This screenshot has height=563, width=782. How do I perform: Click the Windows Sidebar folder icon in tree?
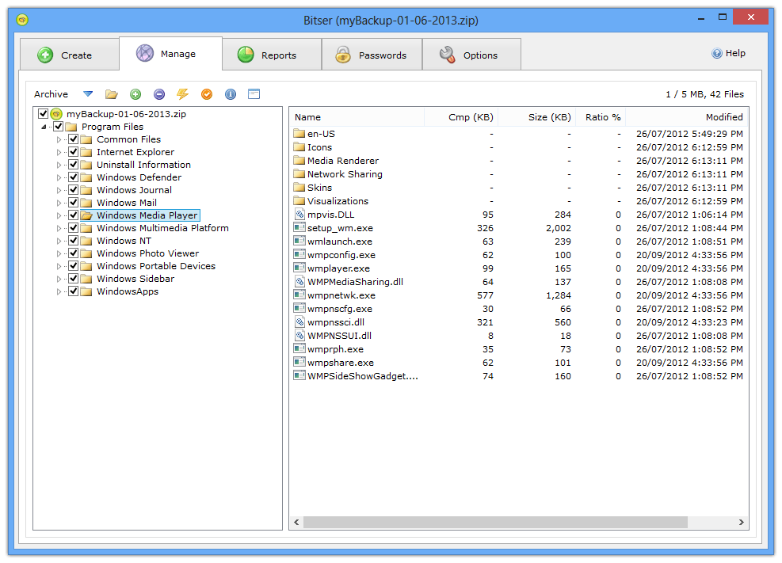(86, 279)
